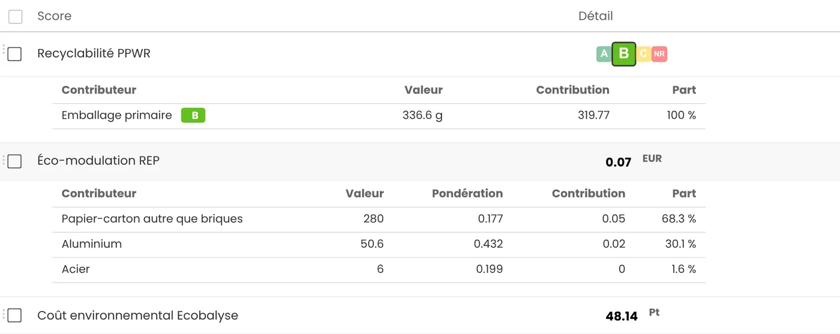Viewport: 840px width, 334px height.
Task: Click the value 280 for Papier-carton
Action: pos(373,219)
